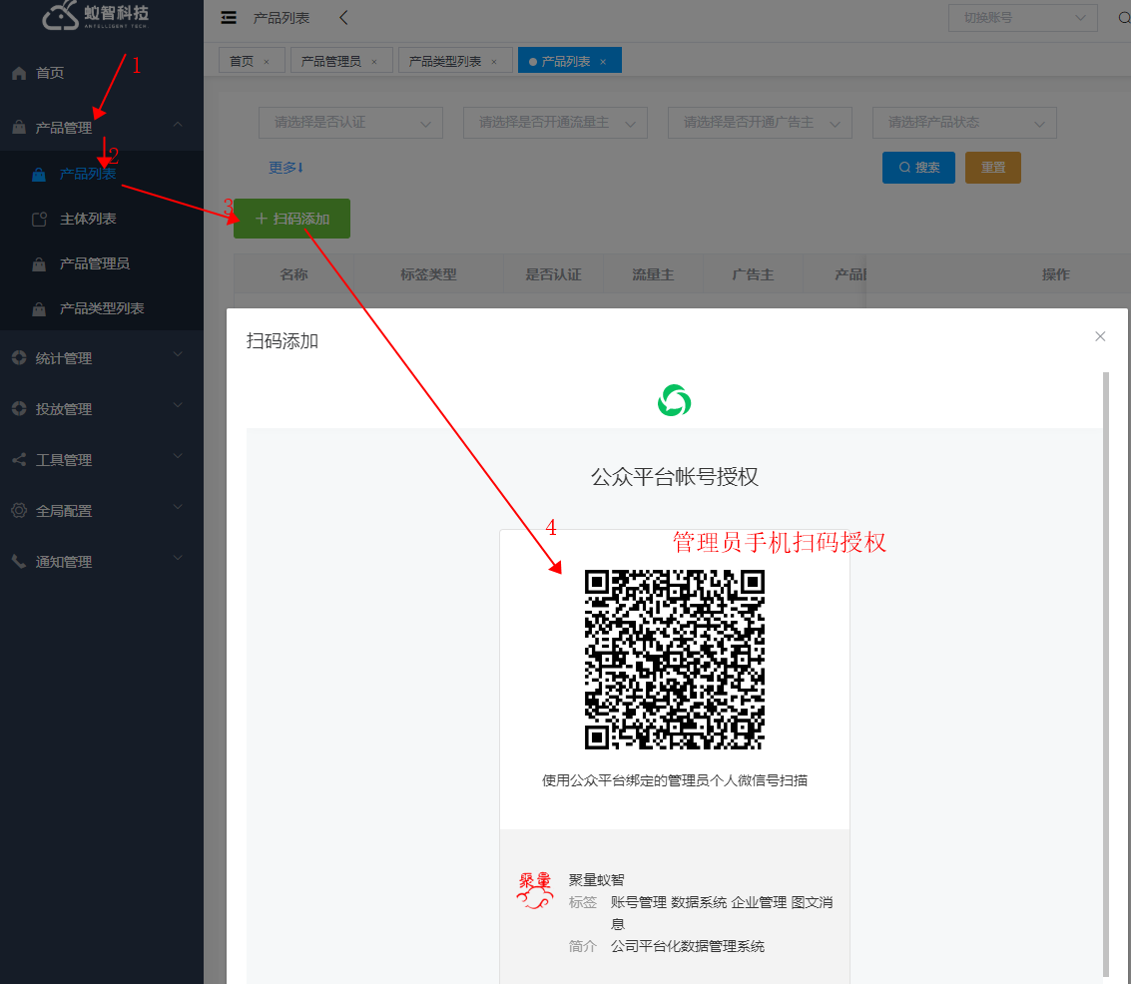This screenshot has width=1131, height=984.
Task: Expand the 统计管理 menu
Action: [178, 354]
